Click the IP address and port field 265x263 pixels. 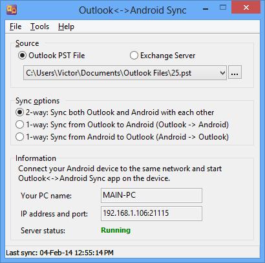coord(151,213)
